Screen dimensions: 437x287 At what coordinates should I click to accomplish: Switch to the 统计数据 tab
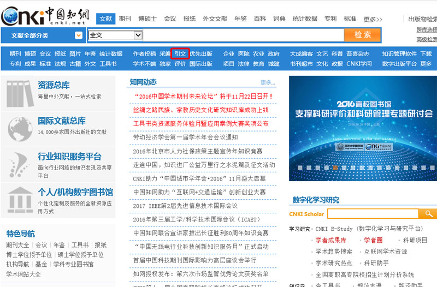305,19
